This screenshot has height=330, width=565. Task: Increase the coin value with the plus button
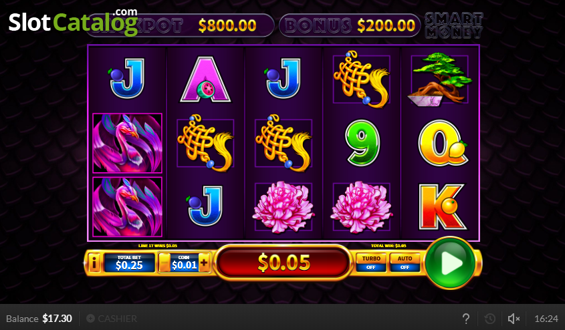pos(204,263)
